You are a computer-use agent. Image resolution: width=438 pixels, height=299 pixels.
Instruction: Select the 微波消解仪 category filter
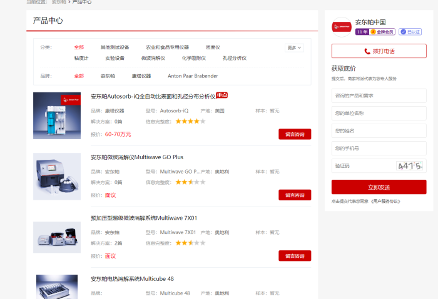(153, 58)
